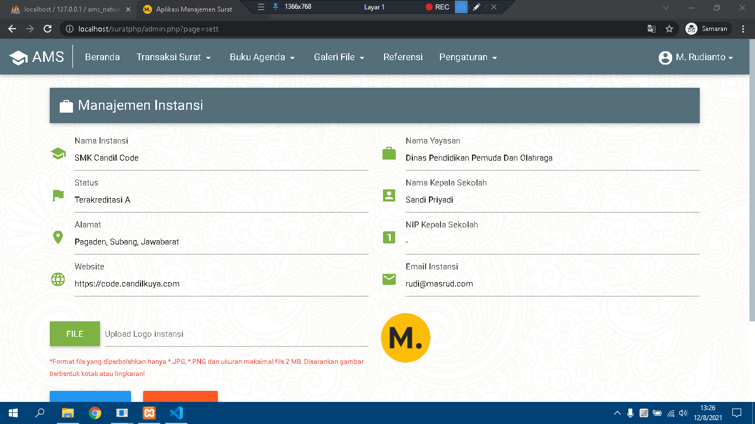The width and height of the screenshot is (755, 424).
Task: Click the page vertical scrollbar
Action: [752, 180]
